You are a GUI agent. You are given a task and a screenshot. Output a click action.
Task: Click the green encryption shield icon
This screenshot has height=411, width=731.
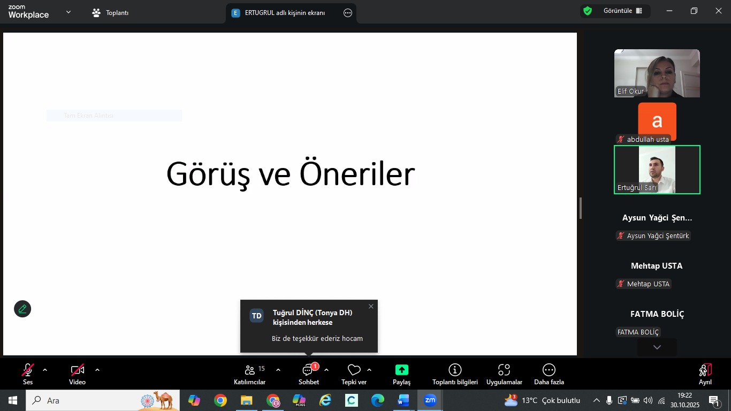click(x=588, y=11)
